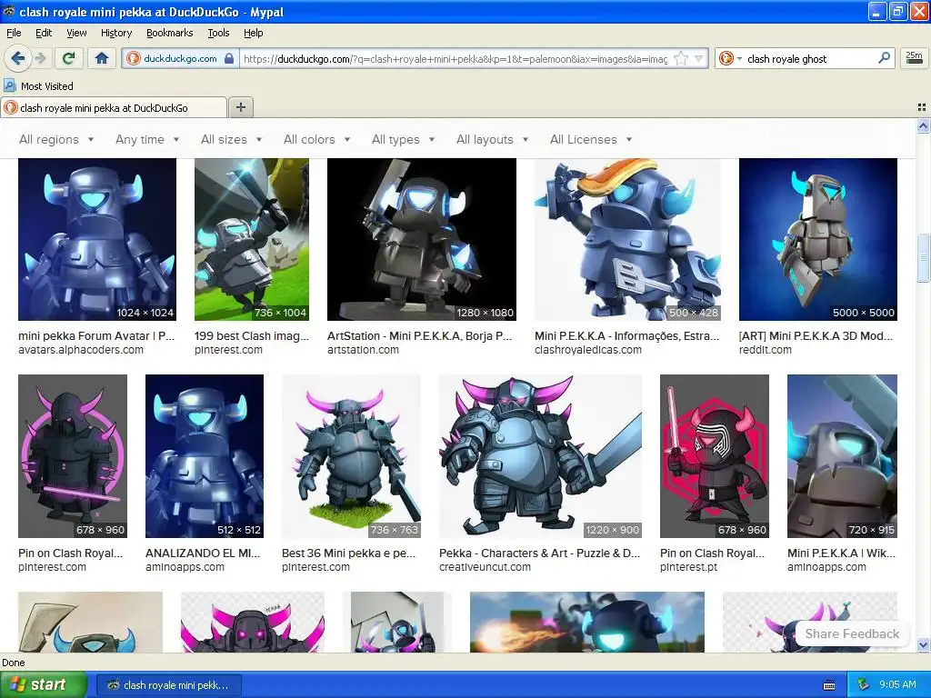Open the Help menu
The width and height of the screenshot is (931, 698).
253,33
